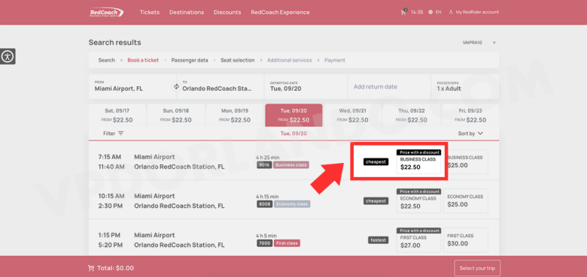Click the Passenger data breadcrumb step
The image size is (587, 277).
pos(190,60)
